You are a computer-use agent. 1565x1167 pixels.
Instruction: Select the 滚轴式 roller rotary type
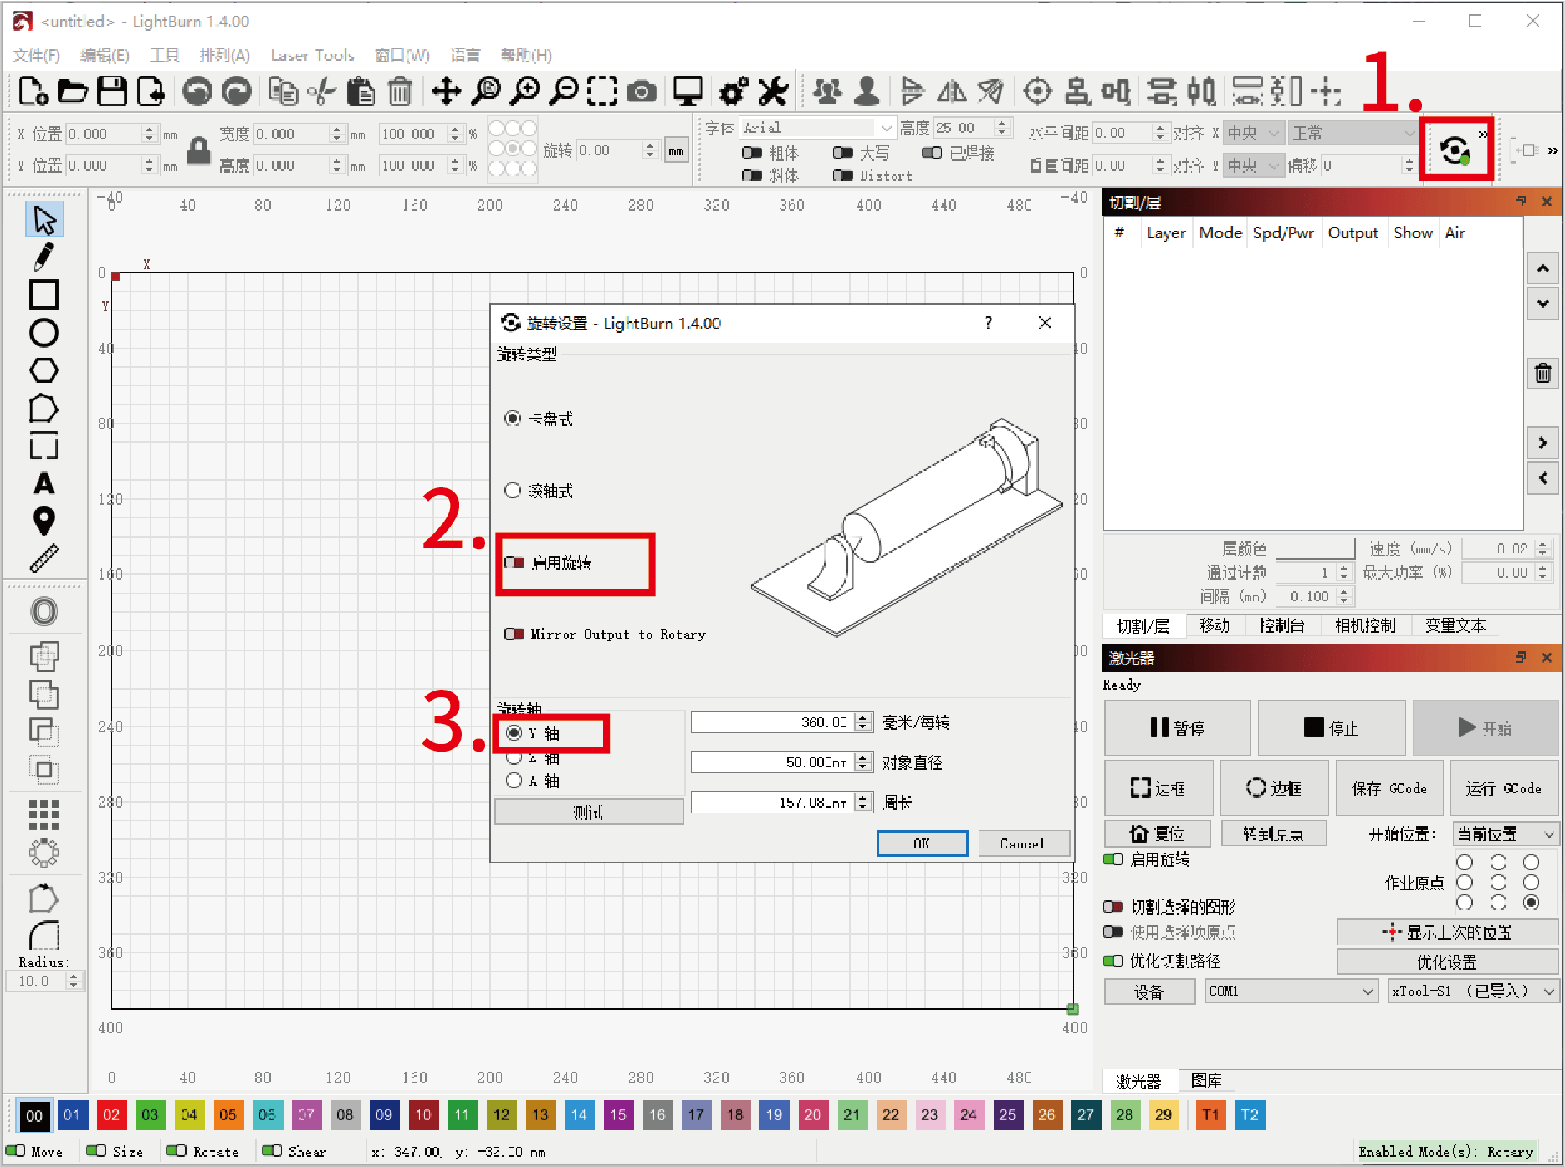click(513, 491)
